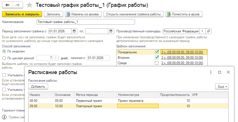The width and height of the screenshot is (238, 122).
Task: Open the production calendar form icon
Action: point(209,31)
